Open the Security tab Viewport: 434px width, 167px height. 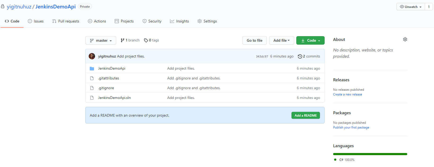152,21
